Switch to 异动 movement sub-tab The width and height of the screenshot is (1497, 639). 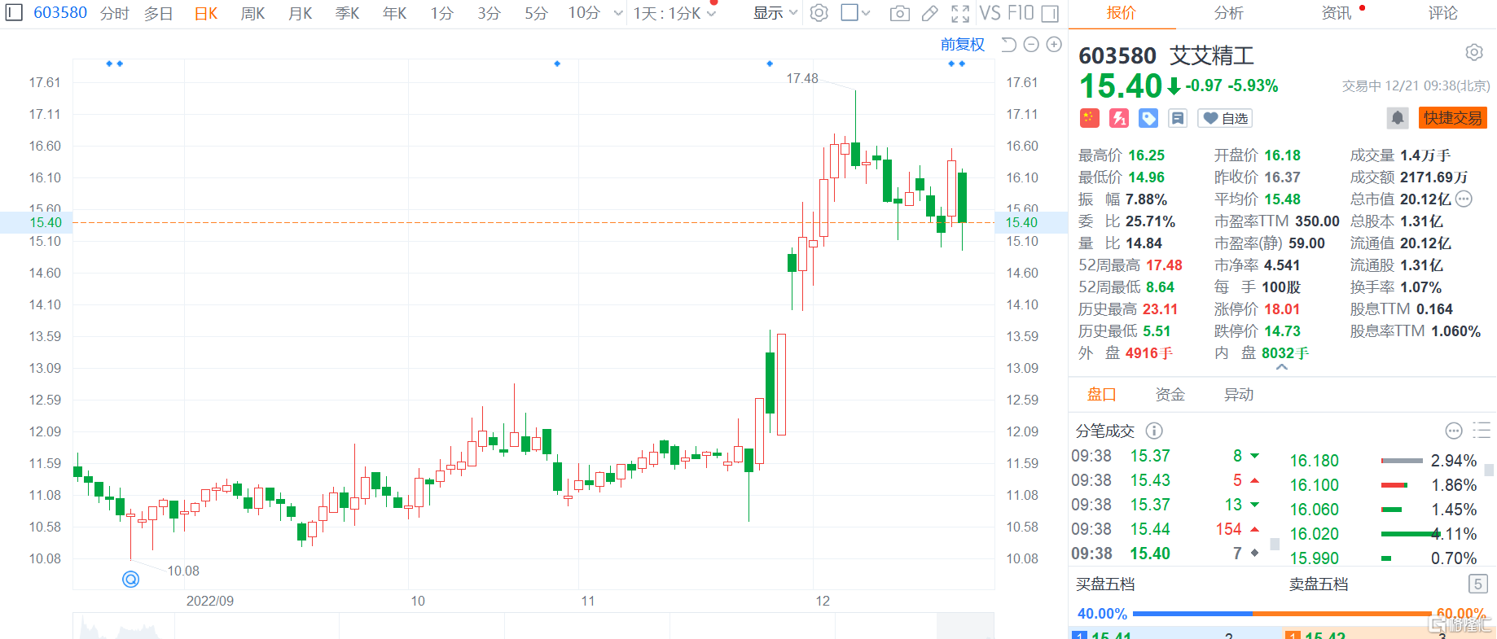coord(1239,395)
